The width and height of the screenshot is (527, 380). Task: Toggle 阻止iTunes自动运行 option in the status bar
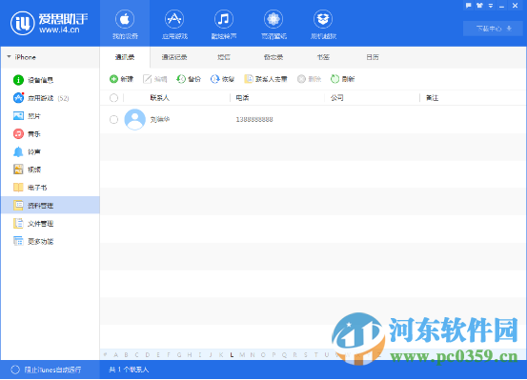click(46, 370)
